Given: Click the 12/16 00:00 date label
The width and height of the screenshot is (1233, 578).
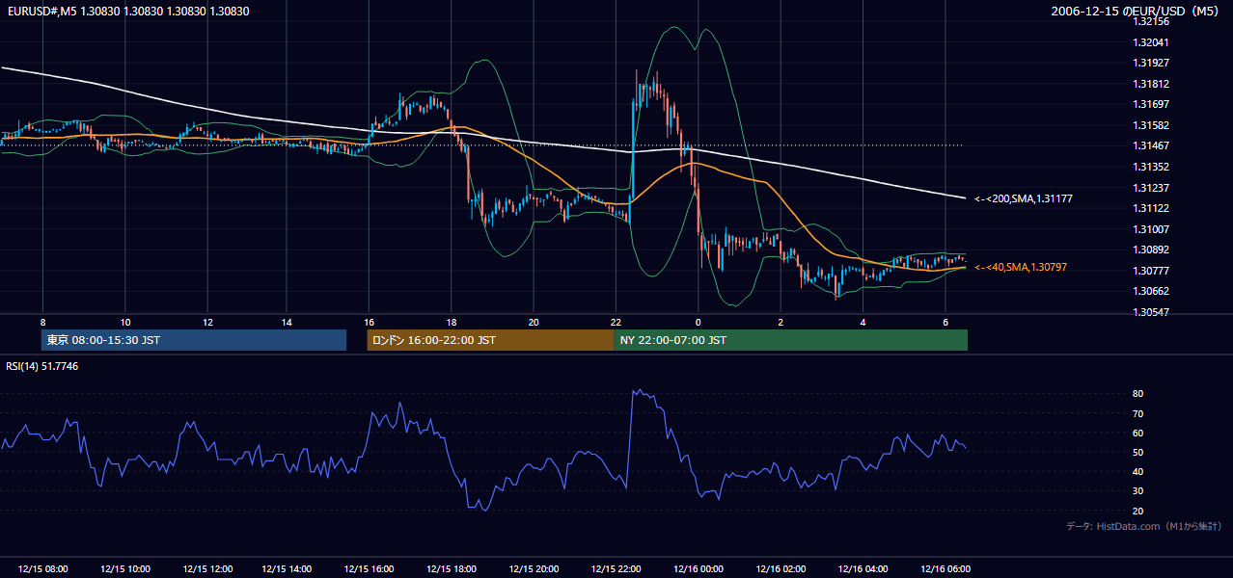Looking at the screenshot, I should point(698,568).
